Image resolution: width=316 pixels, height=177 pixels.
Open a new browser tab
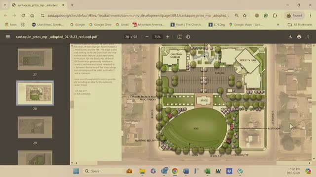click(x=72, y=5)
